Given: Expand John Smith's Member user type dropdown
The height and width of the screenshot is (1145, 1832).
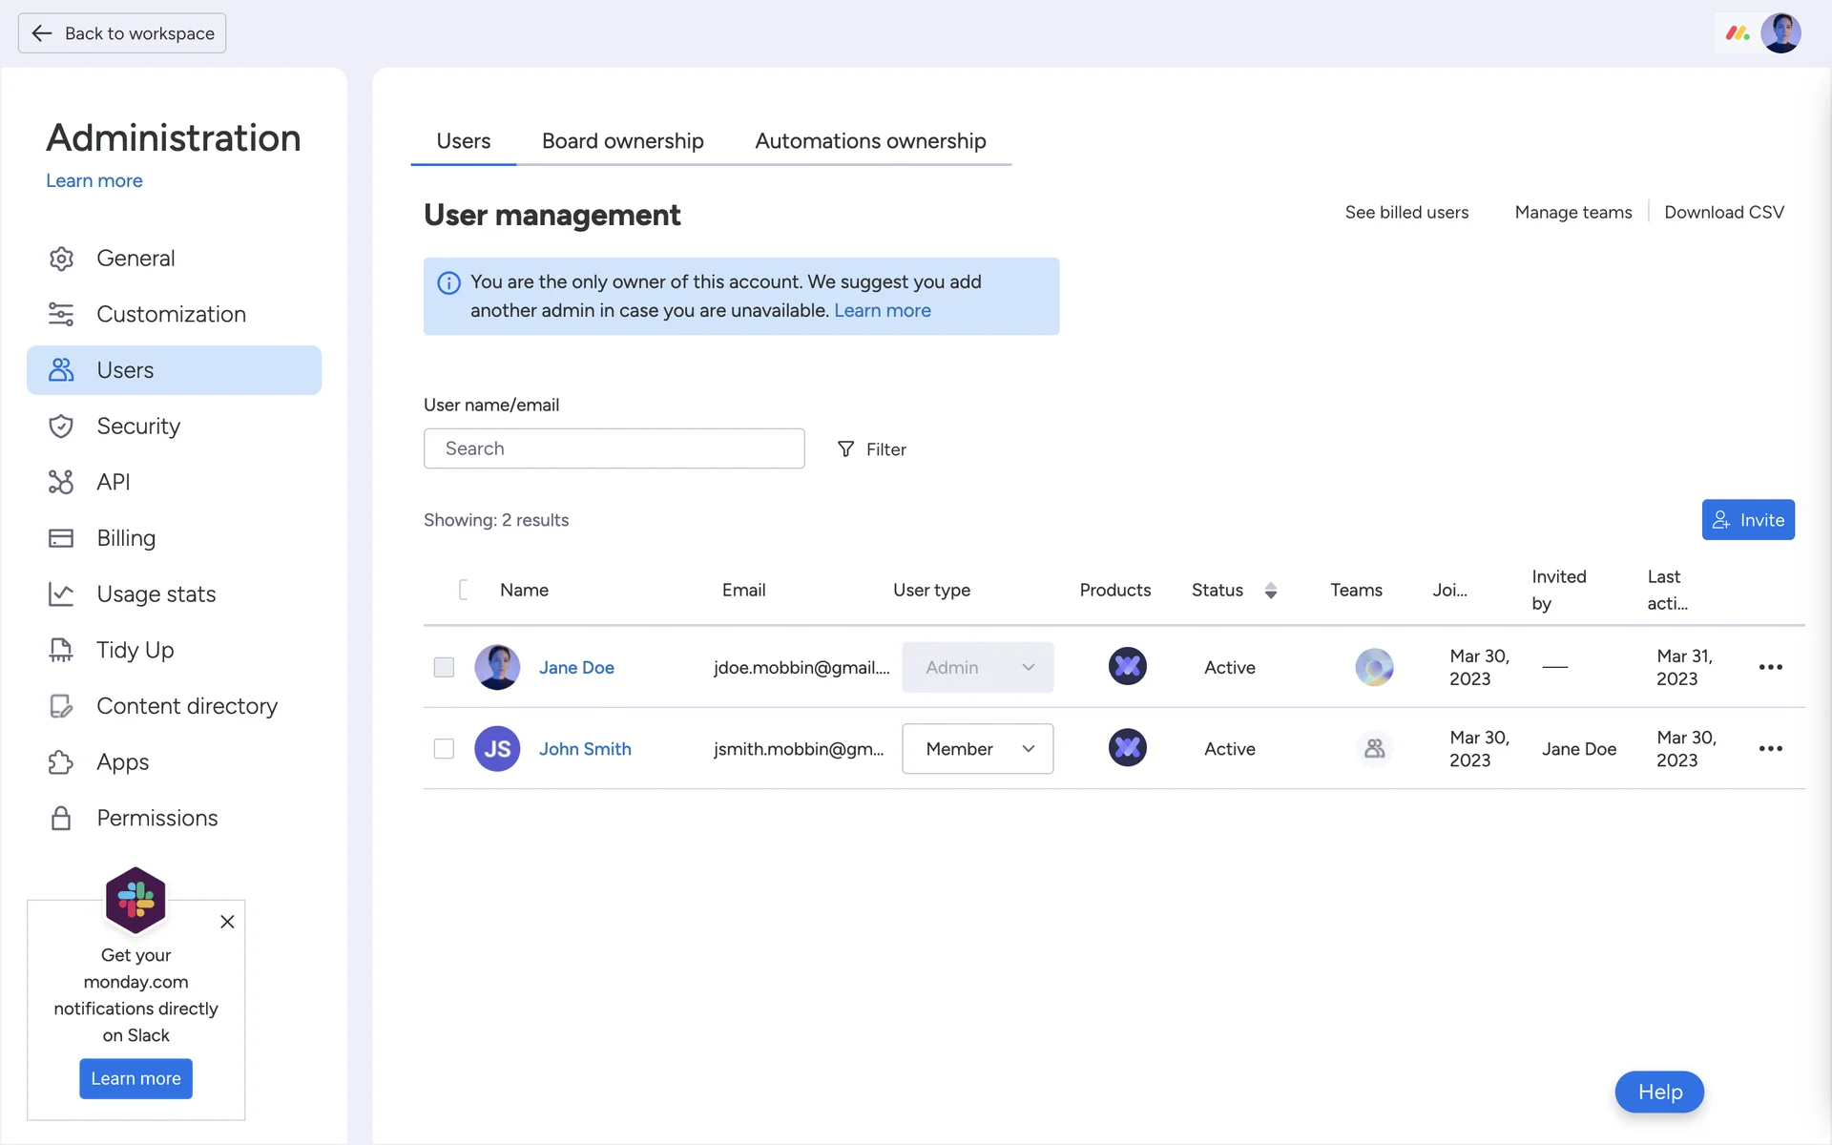Looking at the screenshot, I should (977, 748).
